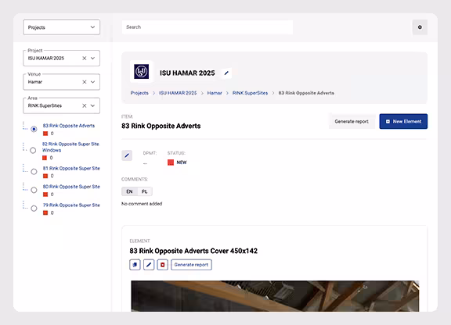Select 81 Rink Opposite Super Site radio
The height and width of the screenshot is (325, 451).
(34, 172)
